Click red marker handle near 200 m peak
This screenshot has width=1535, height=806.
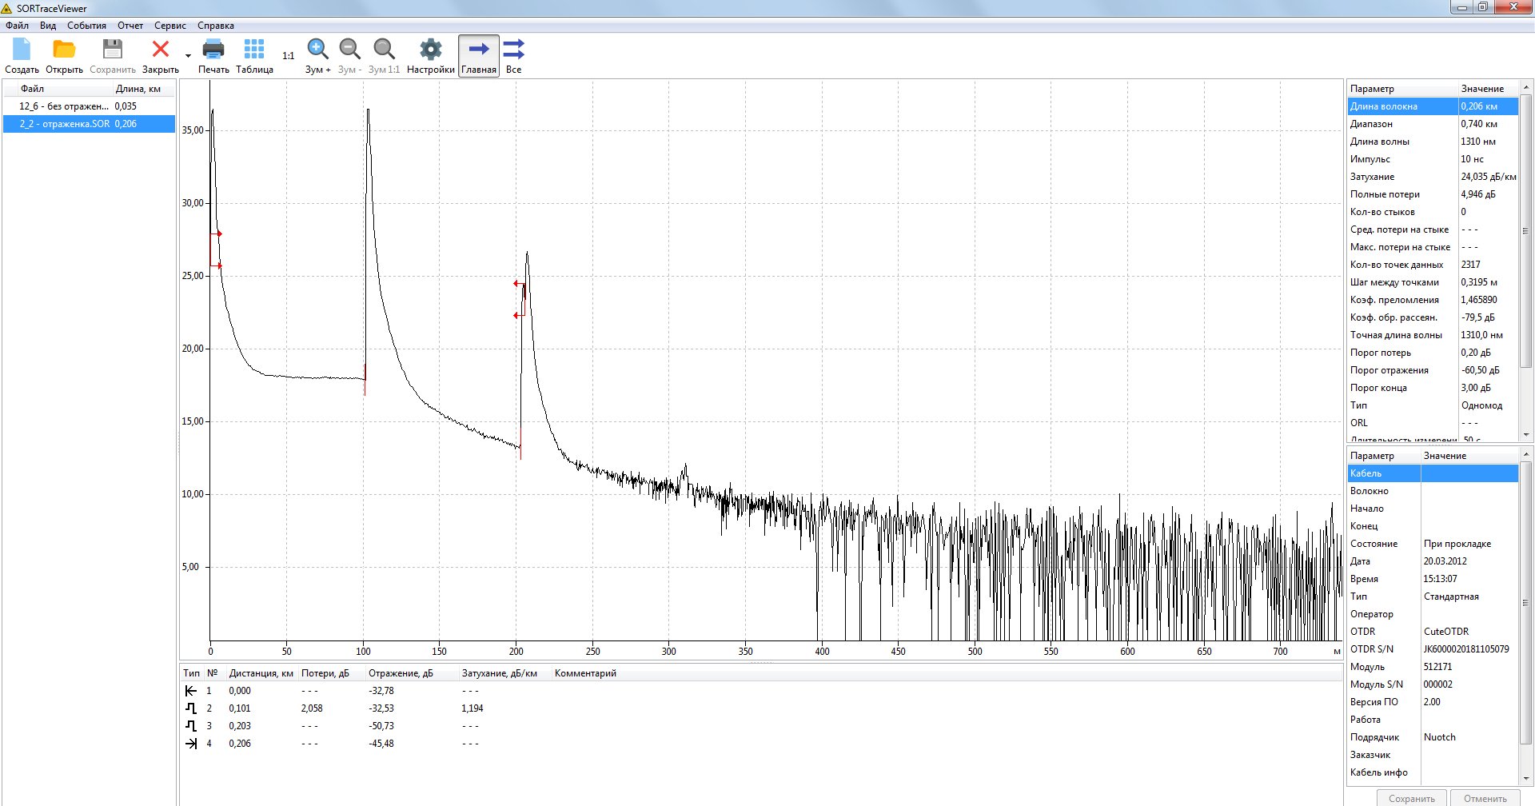click(517, 284)
